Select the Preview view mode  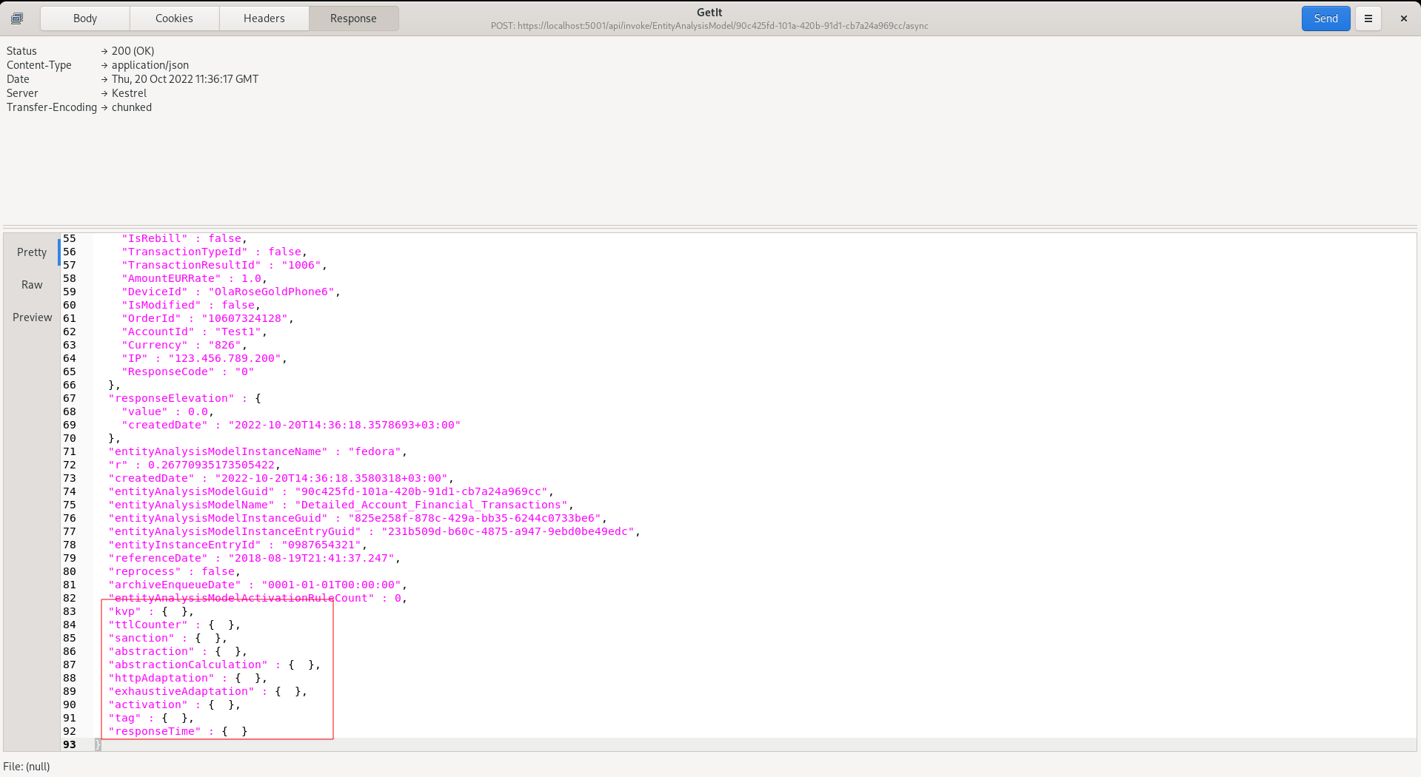coord(32,317)
